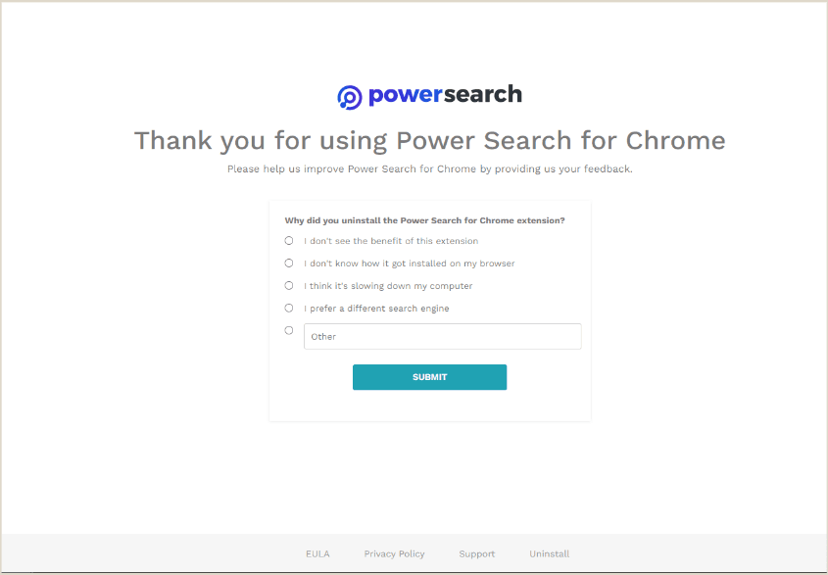Click the label text "I don't know how it got installed"

(x=409, y=264)
